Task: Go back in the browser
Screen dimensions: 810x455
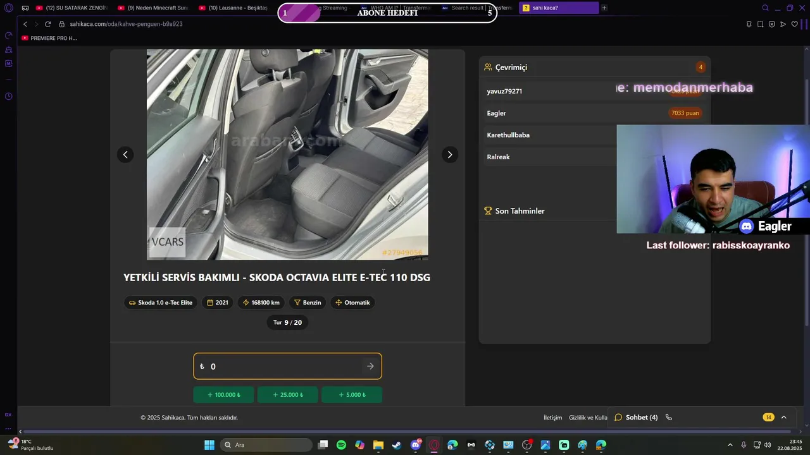Action: tap(25, 24)
